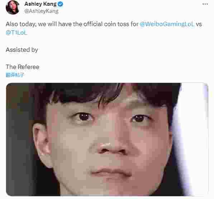Click the Ashley Kang display name
214x199 pixels.
pyautogui.click(x=41, y=4)
